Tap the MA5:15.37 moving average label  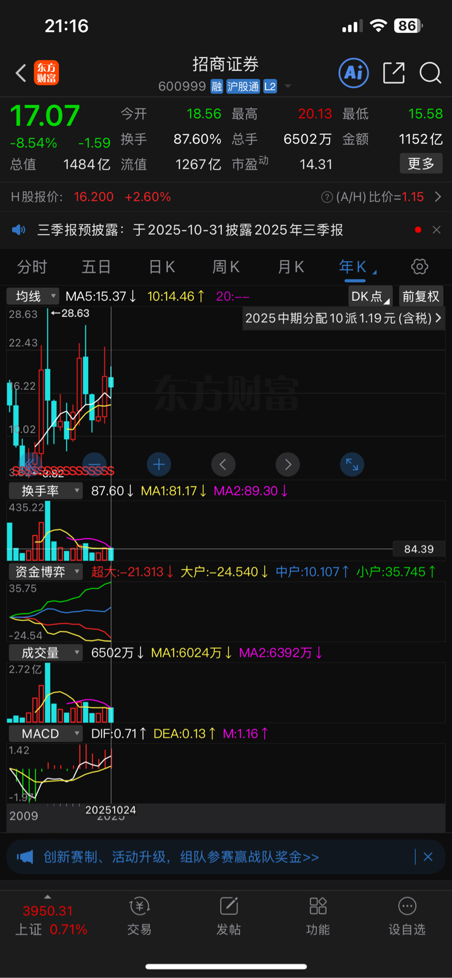coord(101,296)
